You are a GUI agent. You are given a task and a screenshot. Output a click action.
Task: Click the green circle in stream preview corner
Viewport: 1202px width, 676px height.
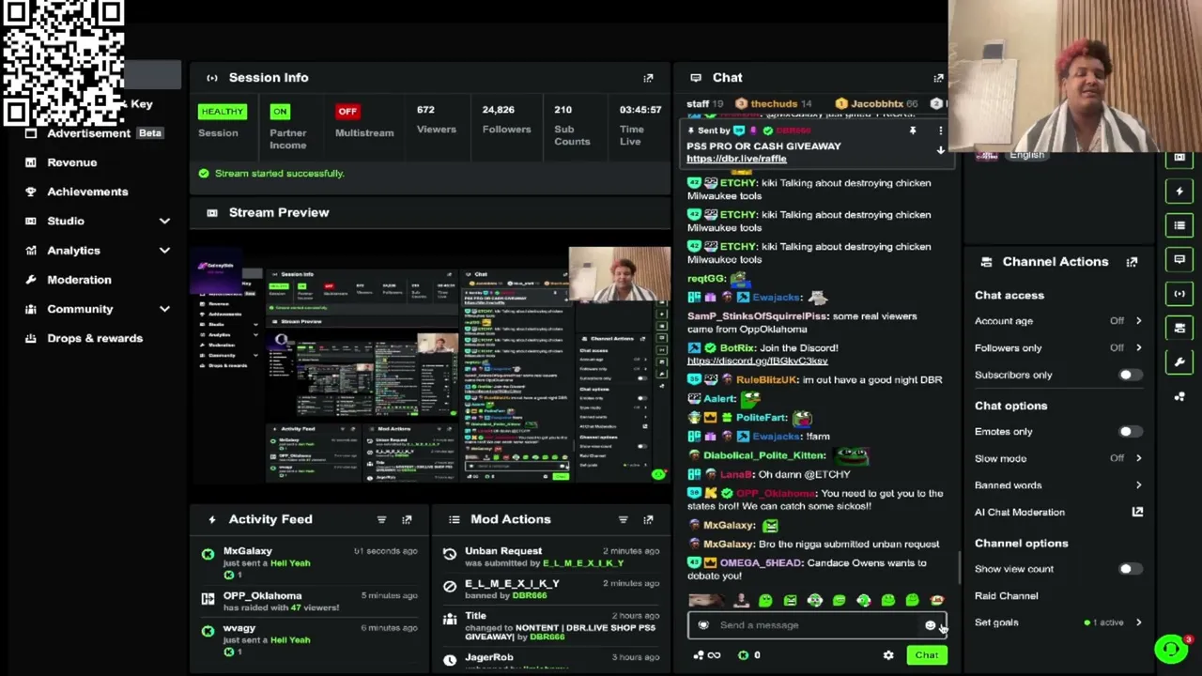(658, 475)
